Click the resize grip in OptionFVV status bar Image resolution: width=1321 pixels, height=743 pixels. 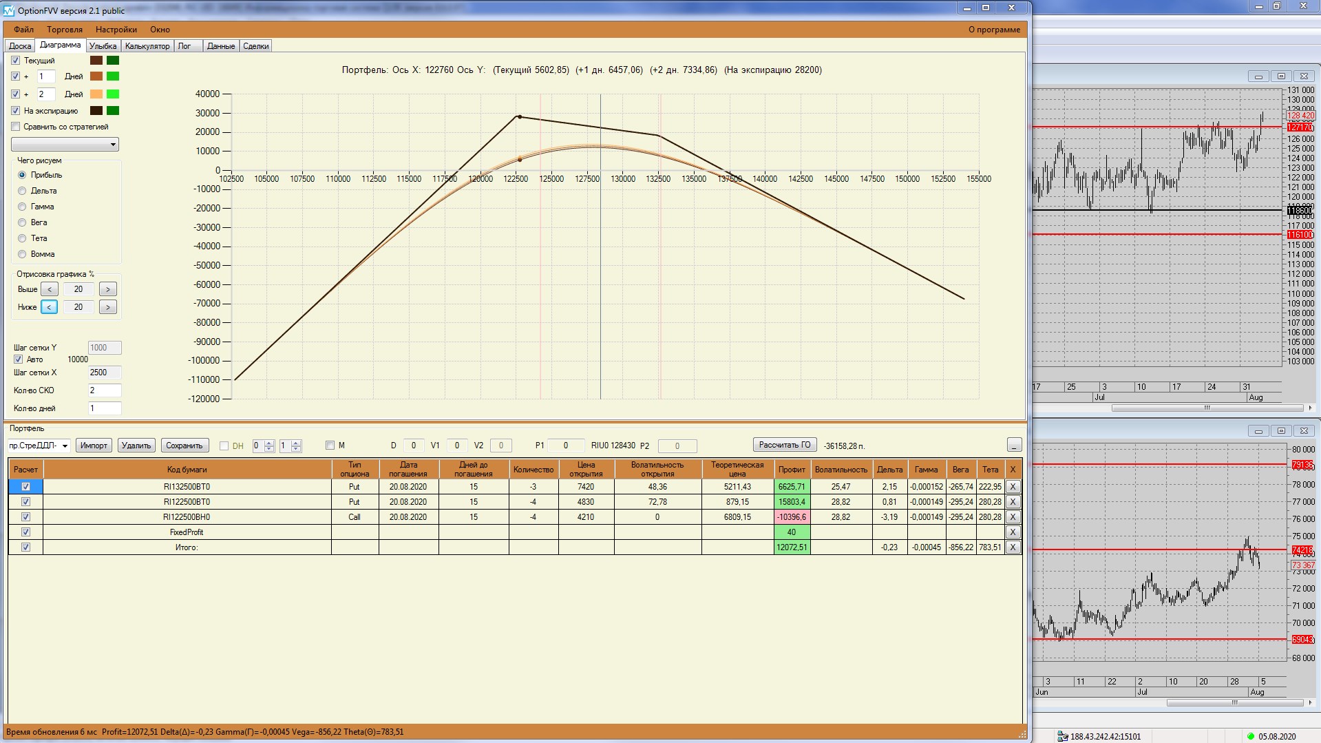1022,734
